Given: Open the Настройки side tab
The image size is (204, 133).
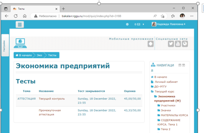Looking at the screenshot, I should coord(4,45).
